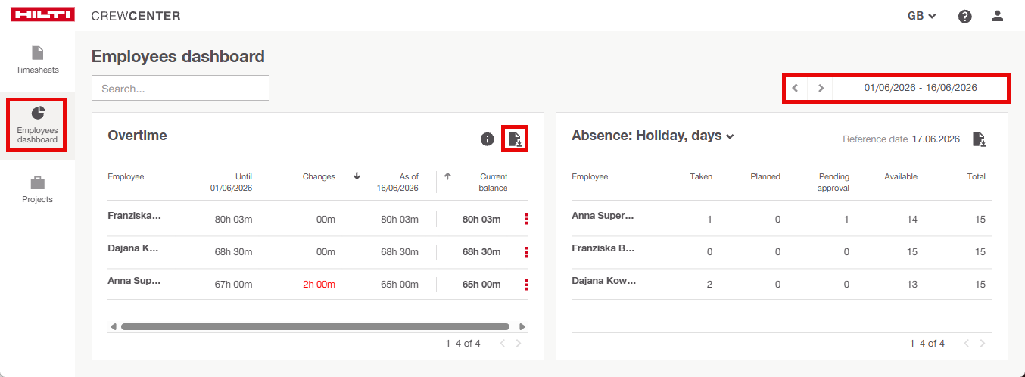
Task: Open the 01/06/2026 - 16/06/2026 date range picker
Action: click(x=921, y=88)
